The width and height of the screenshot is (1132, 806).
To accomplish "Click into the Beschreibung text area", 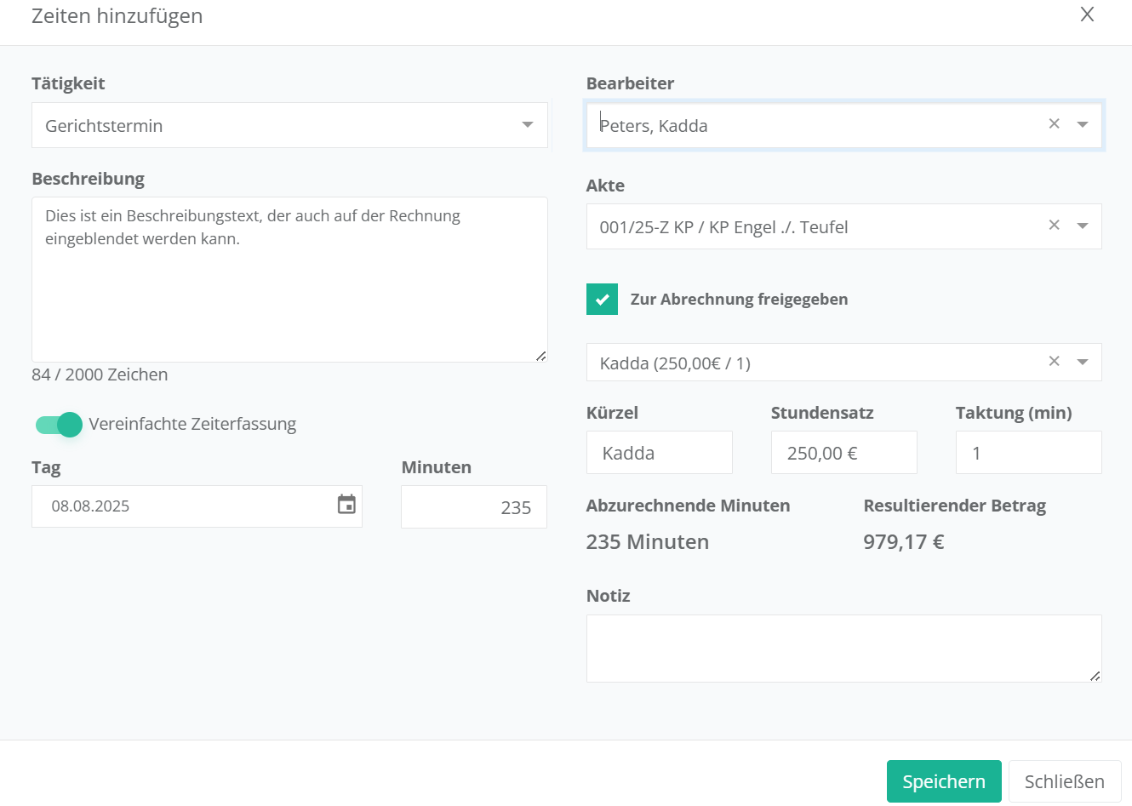I will tap(289, 289).
